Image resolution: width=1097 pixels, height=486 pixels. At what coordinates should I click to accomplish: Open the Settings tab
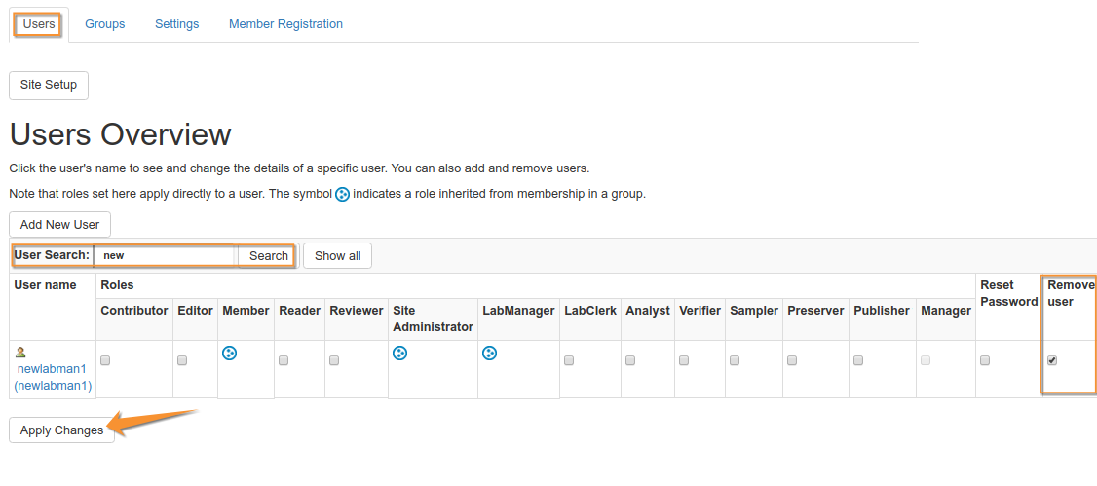point(176,24)
